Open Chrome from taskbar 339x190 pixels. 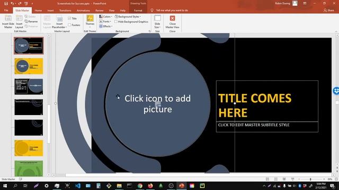(140, 186)
